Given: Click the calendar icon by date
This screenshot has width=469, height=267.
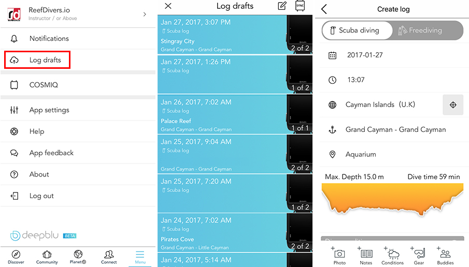Looking at the screenshot, I should [x=332, y=55].
